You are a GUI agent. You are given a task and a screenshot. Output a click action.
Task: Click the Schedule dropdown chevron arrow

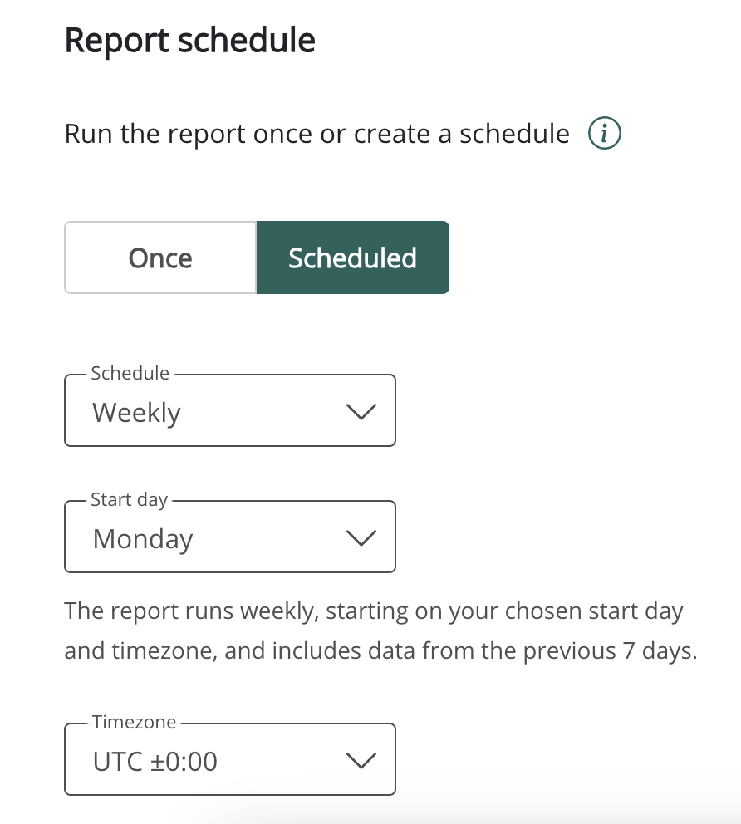(361, 412)
